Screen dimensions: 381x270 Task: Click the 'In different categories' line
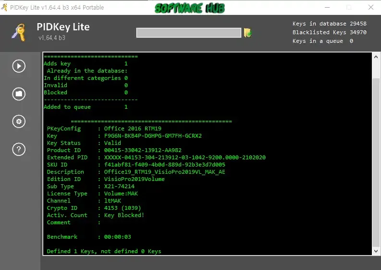86,78
